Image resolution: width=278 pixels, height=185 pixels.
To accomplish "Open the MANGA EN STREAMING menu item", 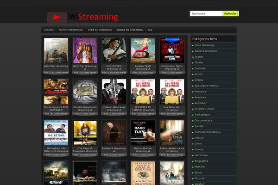I will (x=130, y=30).
